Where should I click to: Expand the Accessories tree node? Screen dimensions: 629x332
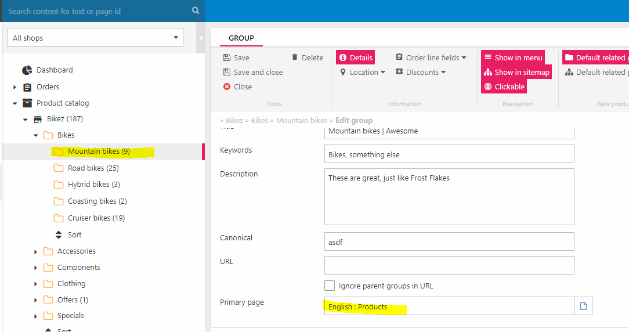click(x=35, y=252)
